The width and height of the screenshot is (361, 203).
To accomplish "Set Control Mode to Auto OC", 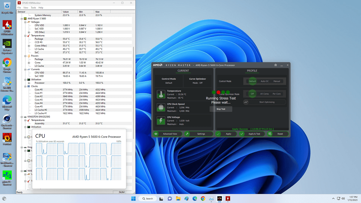I will coord(265,81).
